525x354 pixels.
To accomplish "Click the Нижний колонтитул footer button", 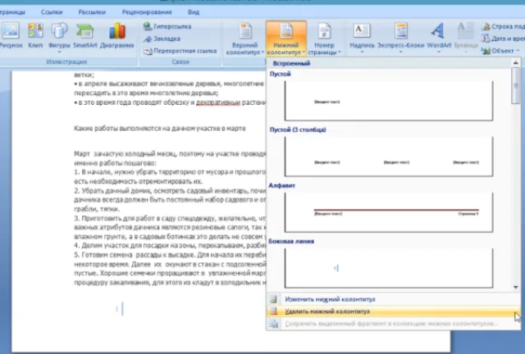I will pos(286,39).
